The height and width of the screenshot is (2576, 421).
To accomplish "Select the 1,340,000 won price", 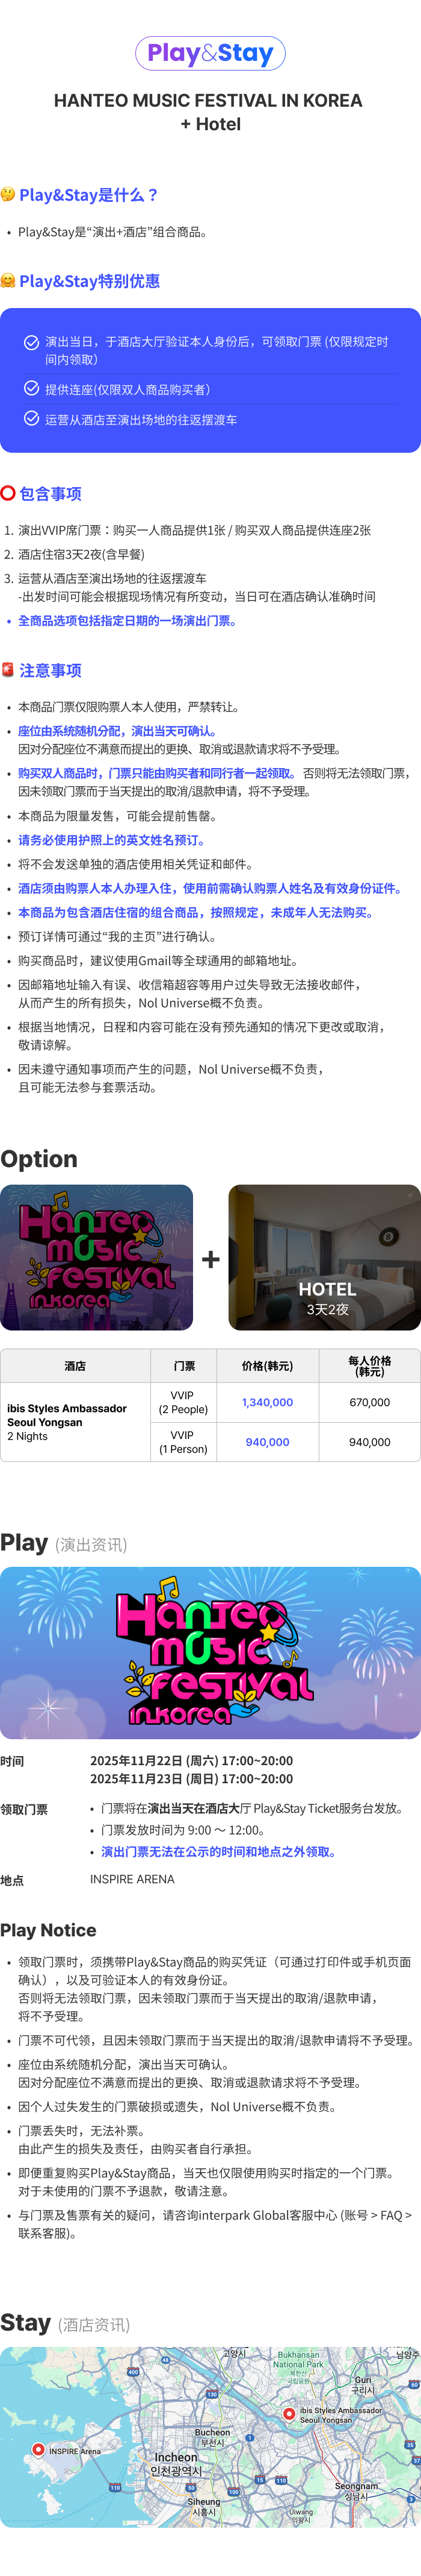I will tap(268, 1402).
